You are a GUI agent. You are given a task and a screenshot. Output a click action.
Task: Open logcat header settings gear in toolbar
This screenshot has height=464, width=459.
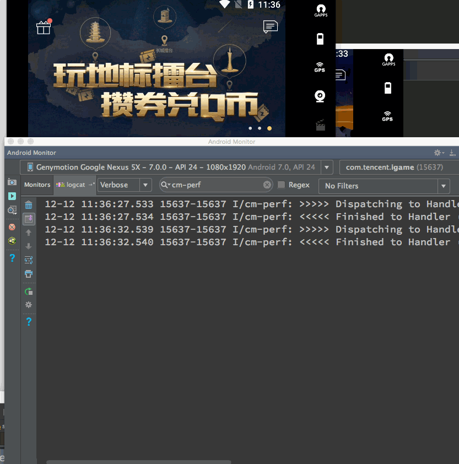click(29, 305)
